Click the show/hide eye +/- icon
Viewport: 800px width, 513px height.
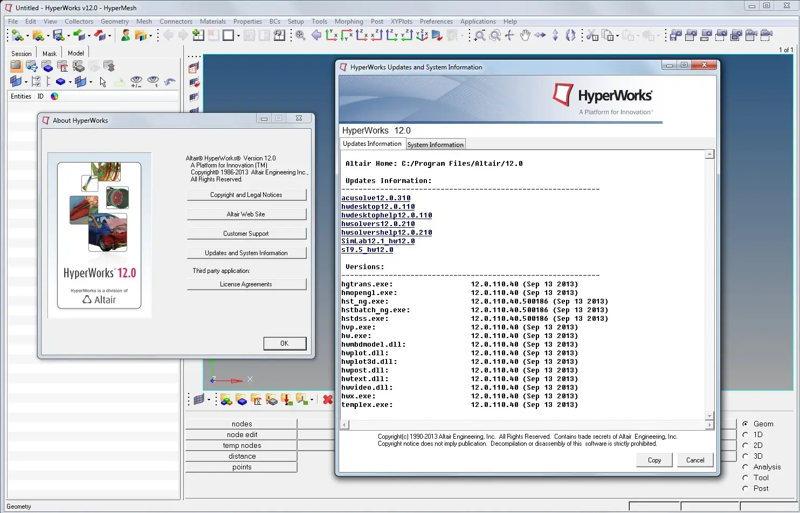pos(136,81)
